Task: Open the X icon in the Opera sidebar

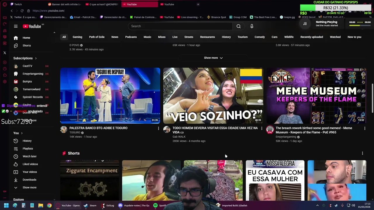Action: click(x=5, y=53)
